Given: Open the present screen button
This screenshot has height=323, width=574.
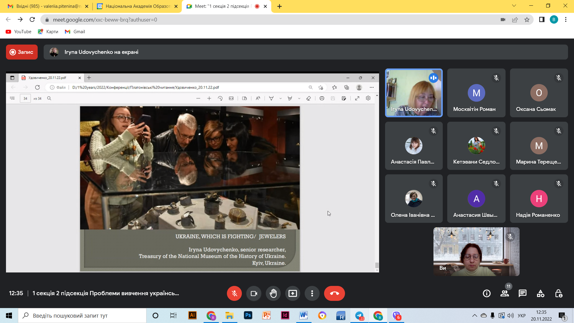Looking at the screenshot, I should click(x=292, y=293).
